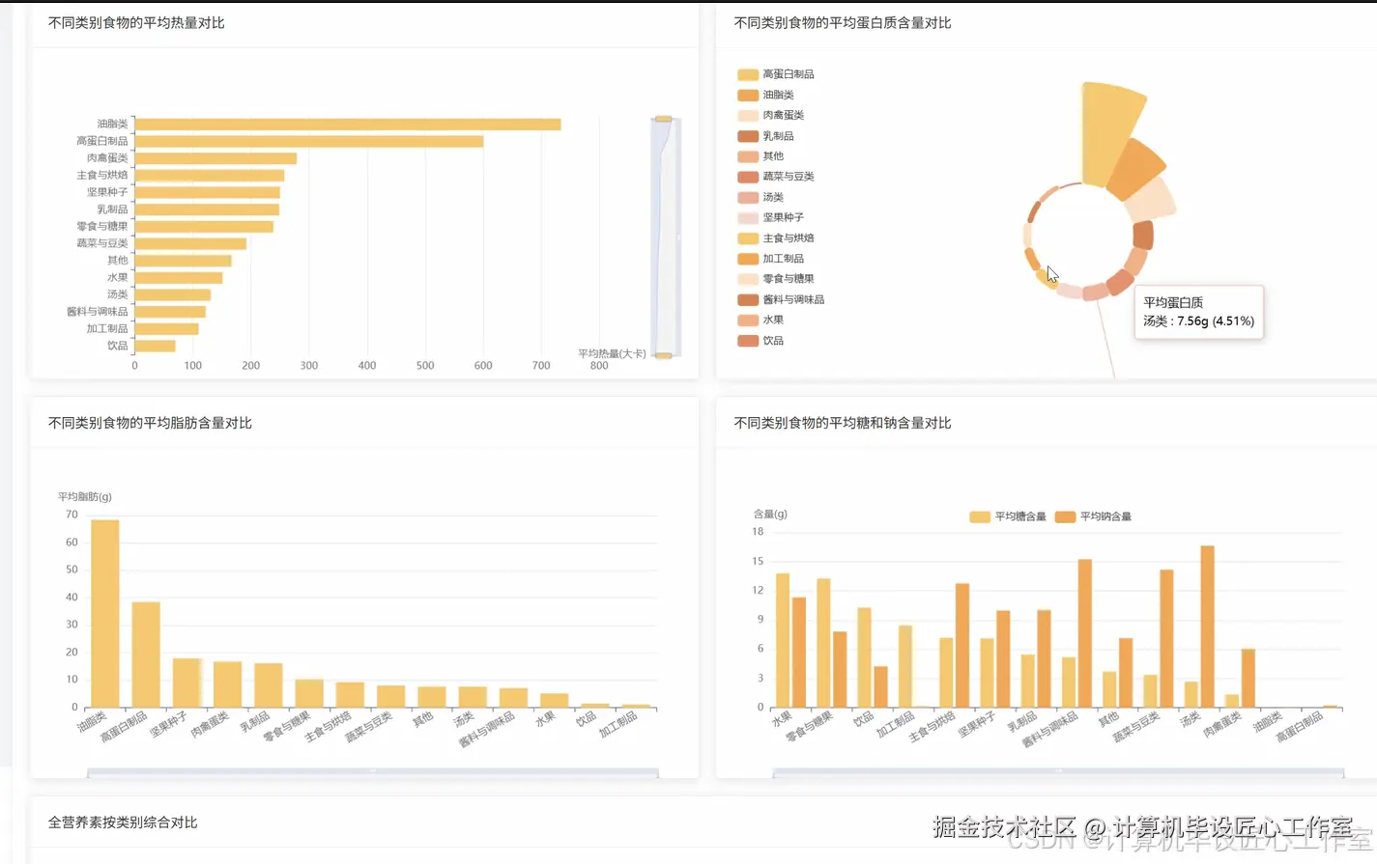1377x864 pixels.
Task: Toggle 蔬菜与豆类 legend entry in protein chart
Action: [x=776, y=177]
